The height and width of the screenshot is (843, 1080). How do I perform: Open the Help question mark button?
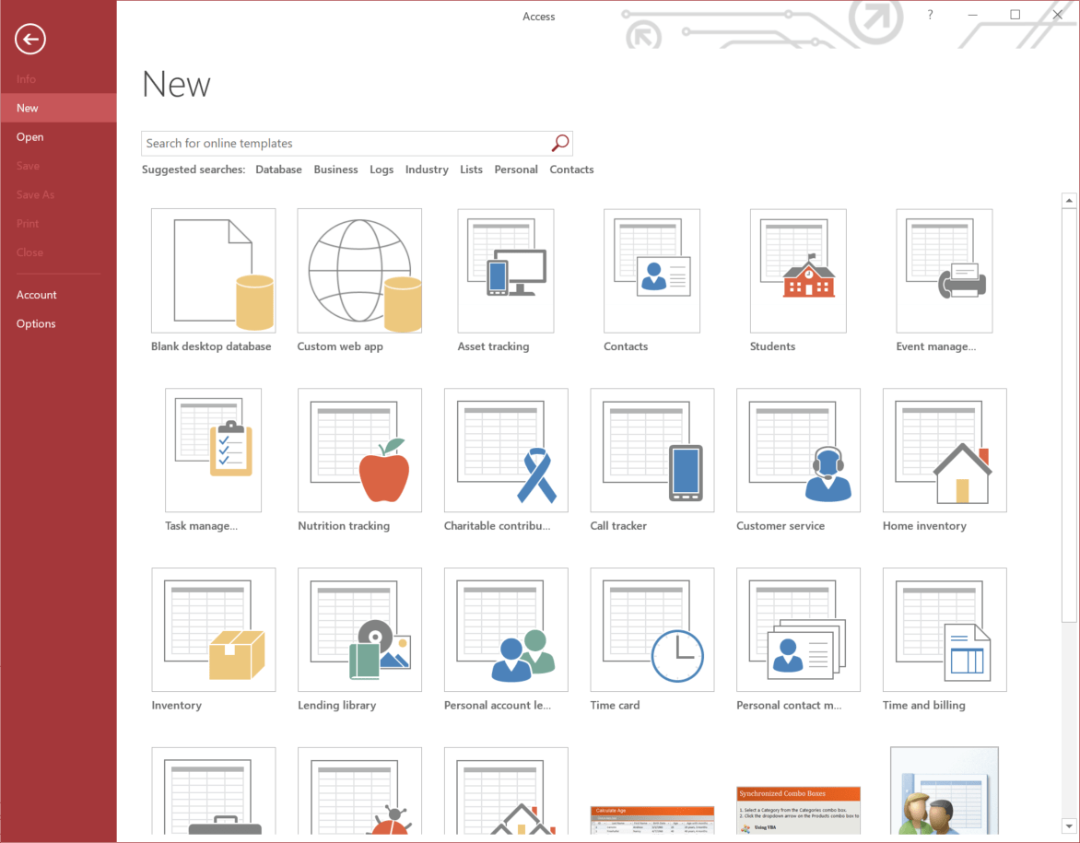pos(930,15)
